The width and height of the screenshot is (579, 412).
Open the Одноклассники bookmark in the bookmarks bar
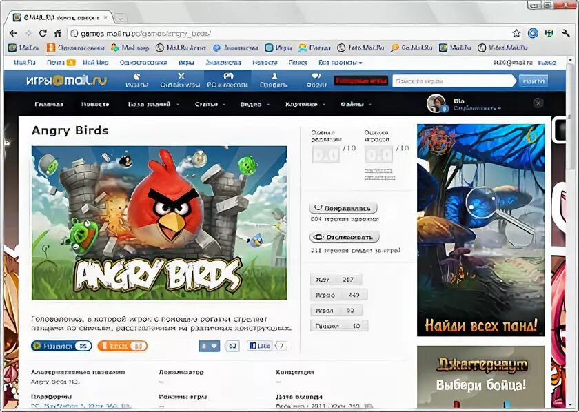[x=75, y=48]
